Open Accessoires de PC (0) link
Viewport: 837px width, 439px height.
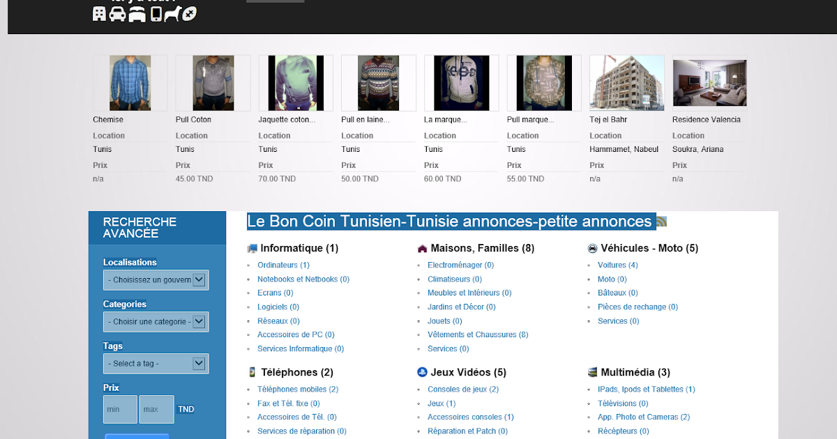pos(296,334)
